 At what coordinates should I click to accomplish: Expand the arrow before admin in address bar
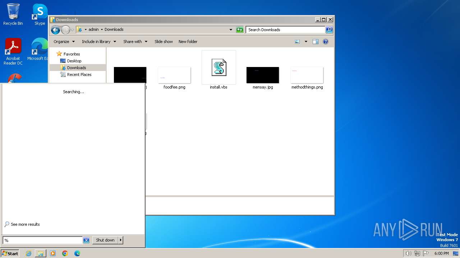(86, 30)
